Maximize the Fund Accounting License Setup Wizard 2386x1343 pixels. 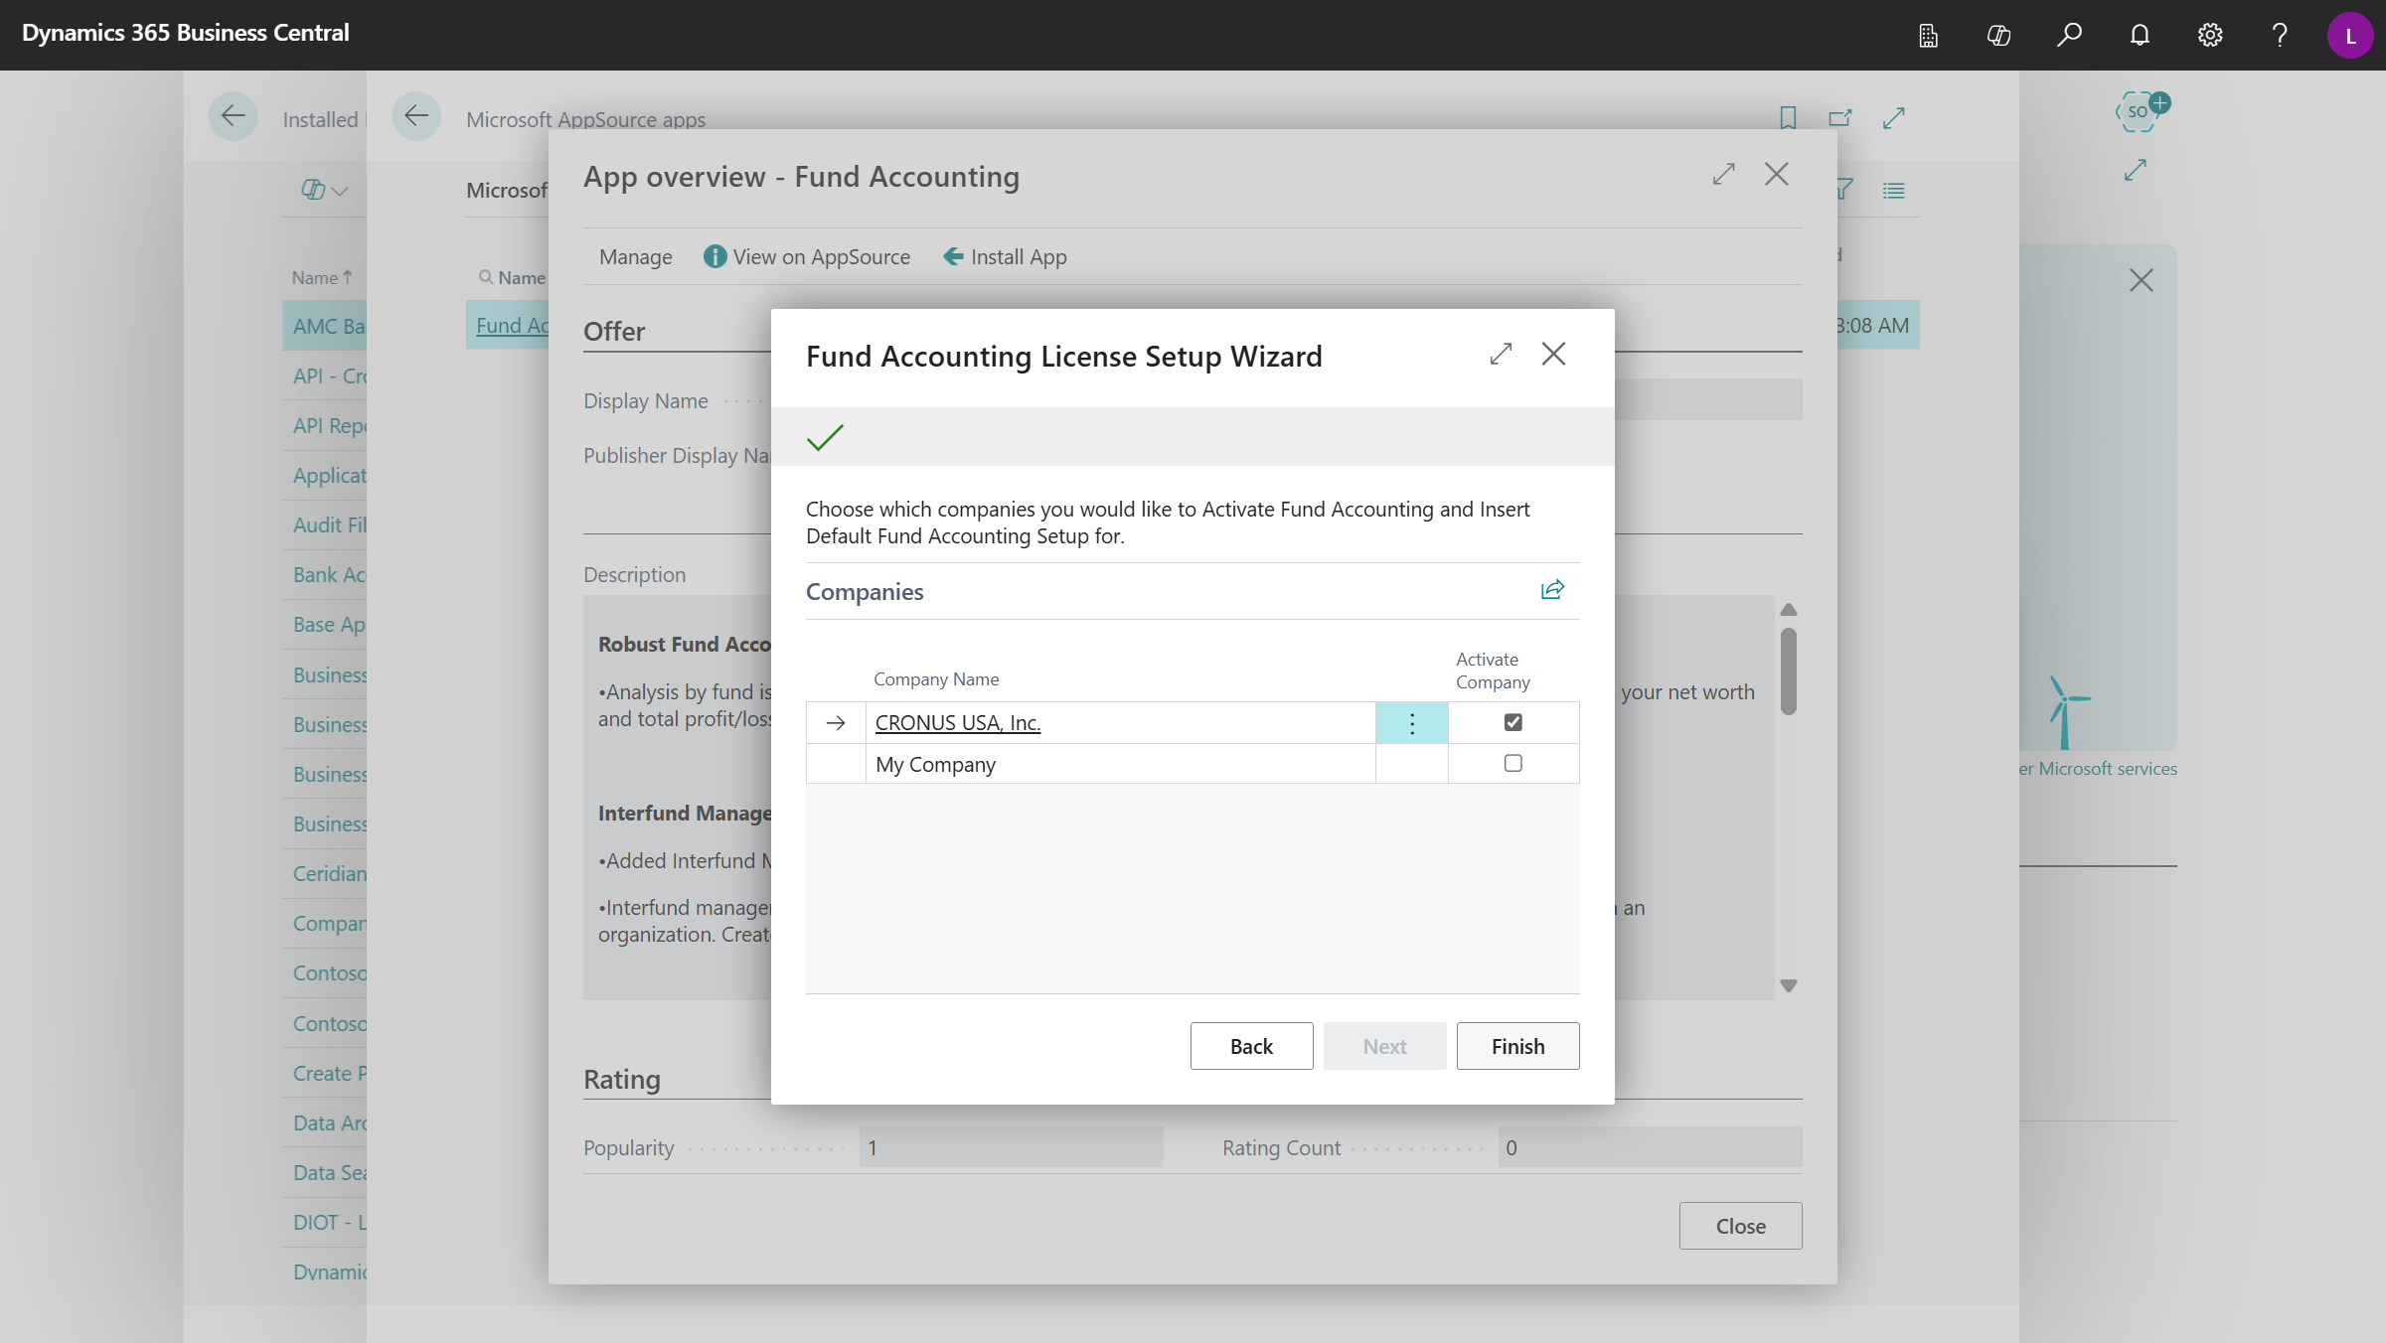pyautogui.click(x=1501, y=354)
